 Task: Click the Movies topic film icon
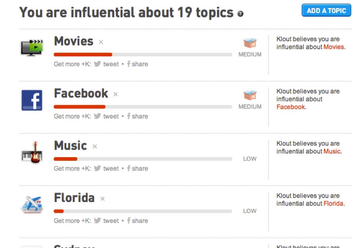32,48
